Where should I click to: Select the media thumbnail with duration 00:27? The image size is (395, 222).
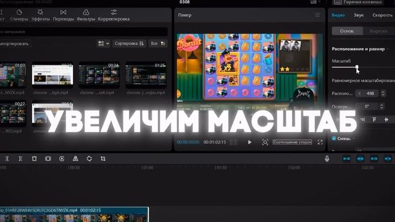(x=12, y=113)
